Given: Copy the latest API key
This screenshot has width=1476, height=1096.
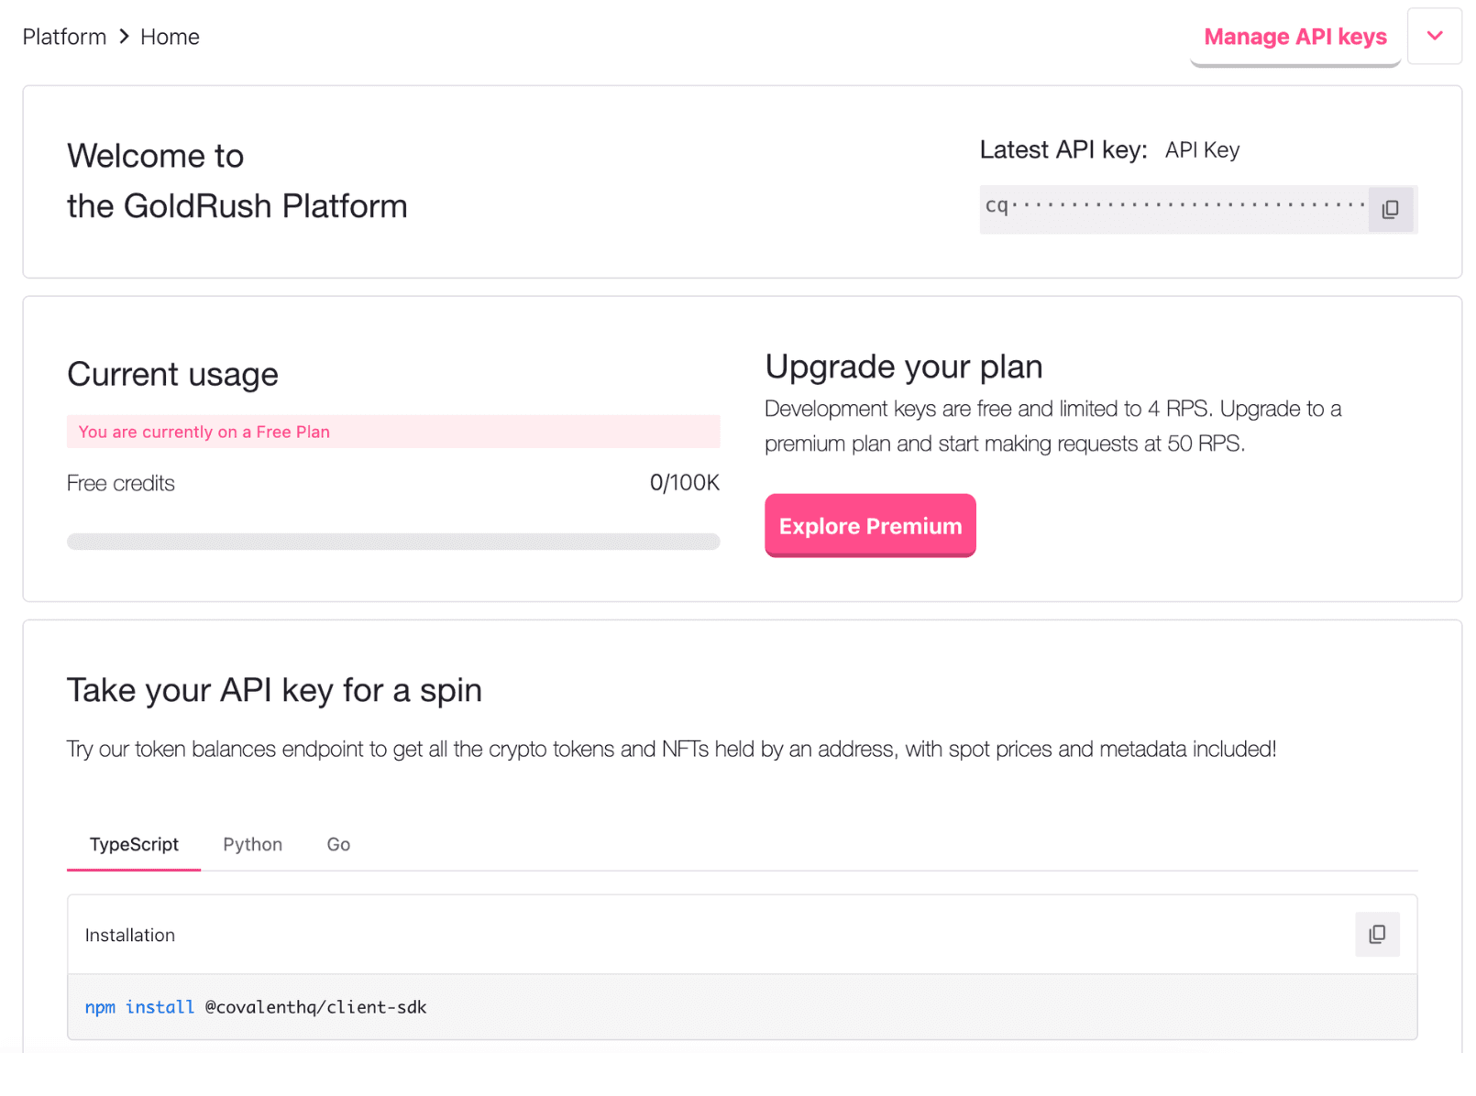Looking at the screenshot, I should [x=1390, y=209].
